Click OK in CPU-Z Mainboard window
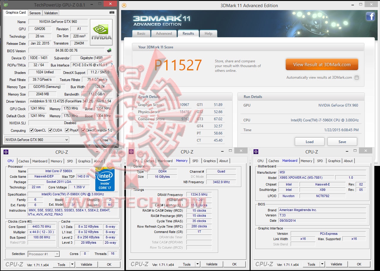Screen dimensions: 380x271 point(359,264)
